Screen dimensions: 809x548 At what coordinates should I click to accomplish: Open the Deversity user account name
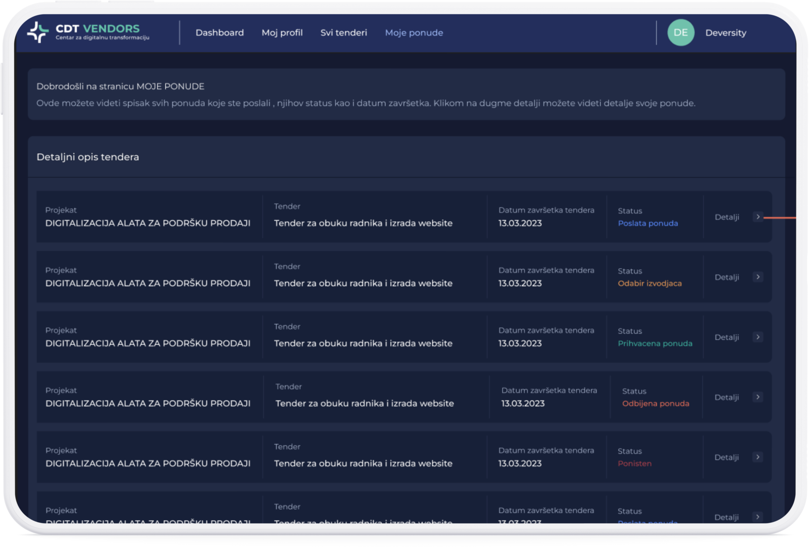coord(726,33)
